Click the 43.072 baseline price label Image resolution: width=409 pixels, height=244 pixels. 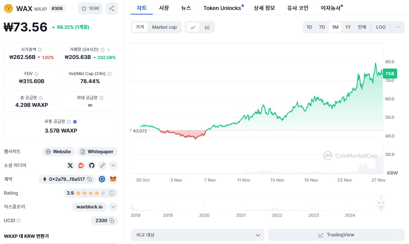(x=140, y=131)
